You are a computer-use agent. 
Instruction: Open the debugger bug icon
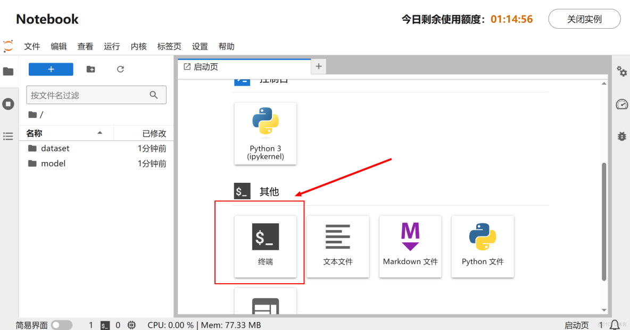pos(621,136)
